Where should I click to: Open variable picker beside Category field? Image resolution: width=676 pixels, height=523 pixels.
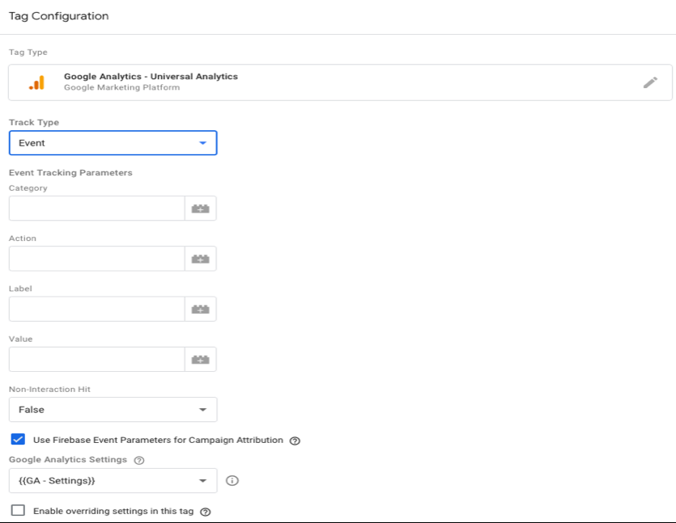(200, 209)
